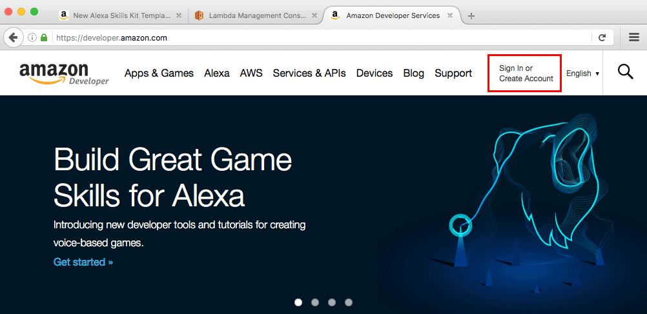Click the Amazon Developer logo

64,74
